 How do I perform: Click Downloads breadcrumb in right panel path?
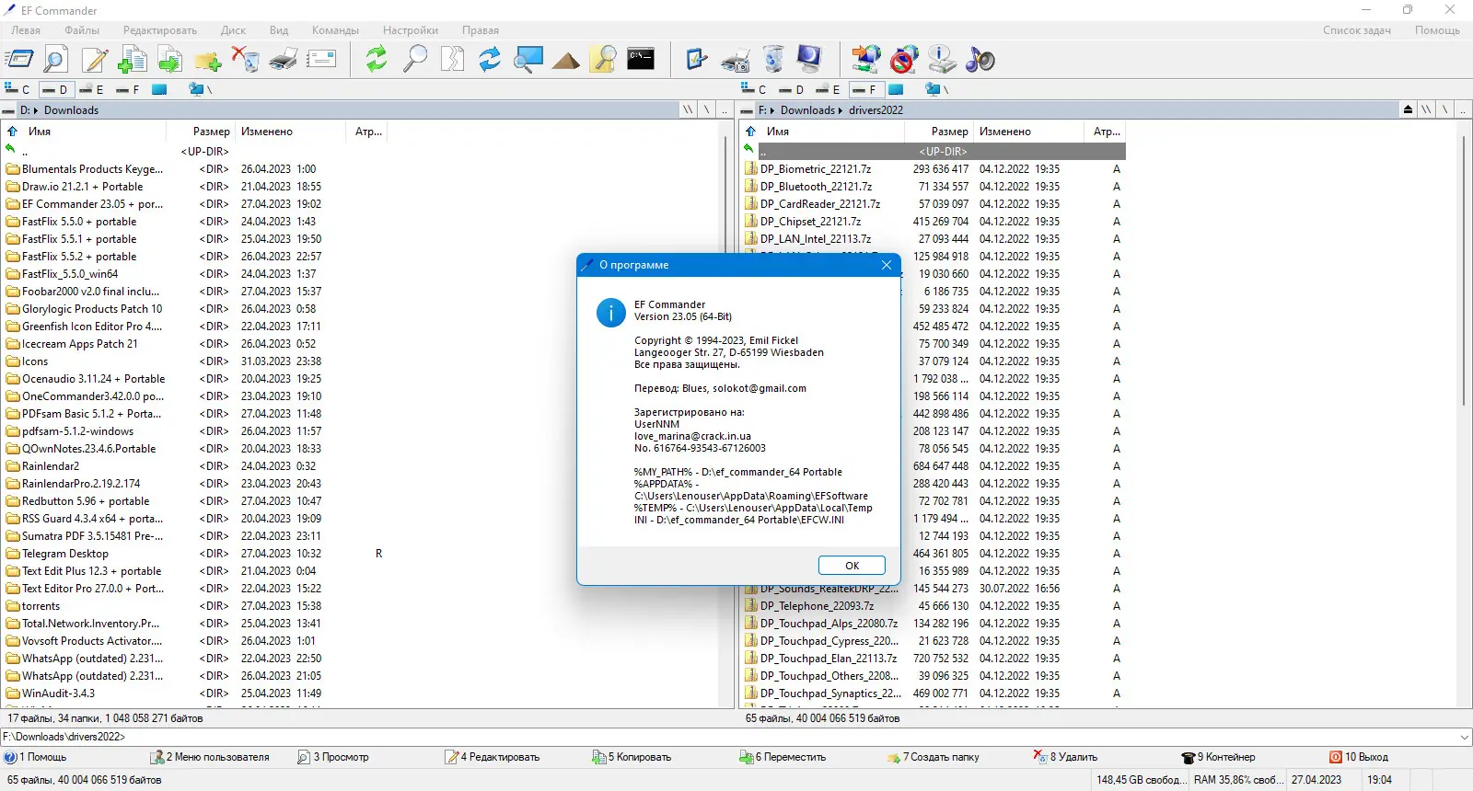click(x=807, y=110)
